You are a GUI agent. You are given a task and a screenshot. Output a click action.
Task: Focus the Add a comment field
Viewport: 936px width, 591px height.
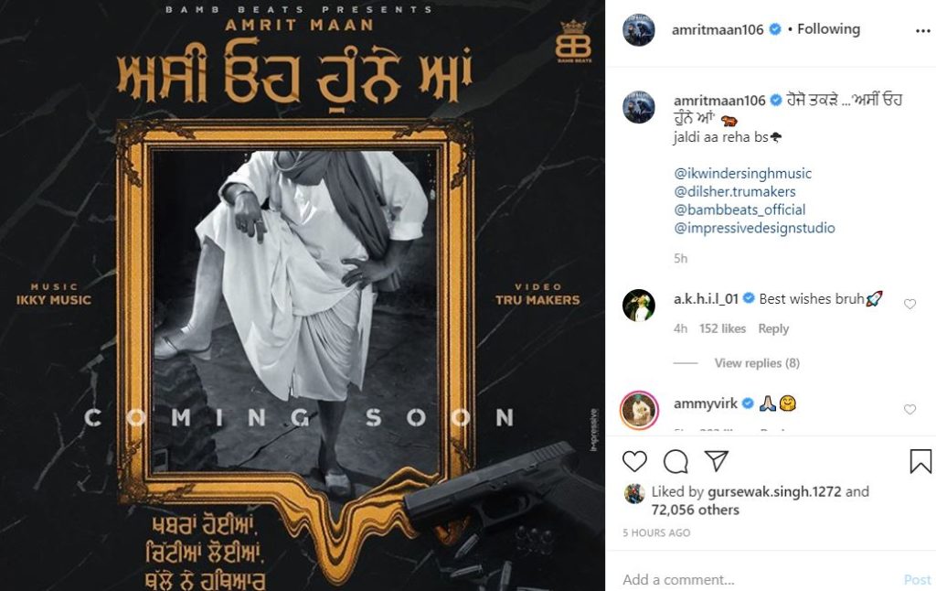(x=758, y=579)
